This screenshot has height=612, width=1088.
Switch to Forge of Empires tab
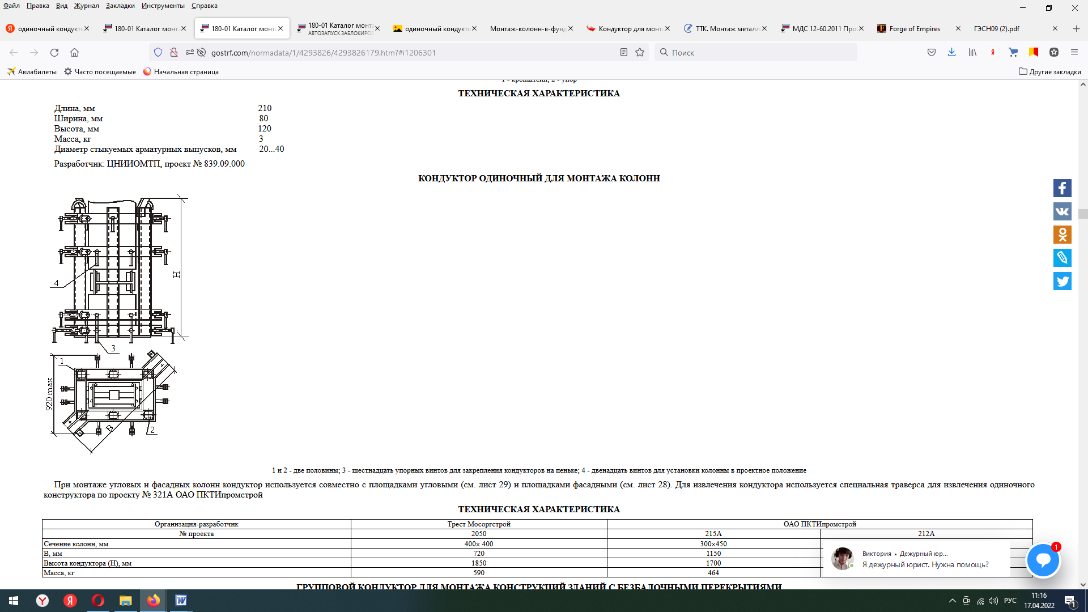(x=913, y=28)
